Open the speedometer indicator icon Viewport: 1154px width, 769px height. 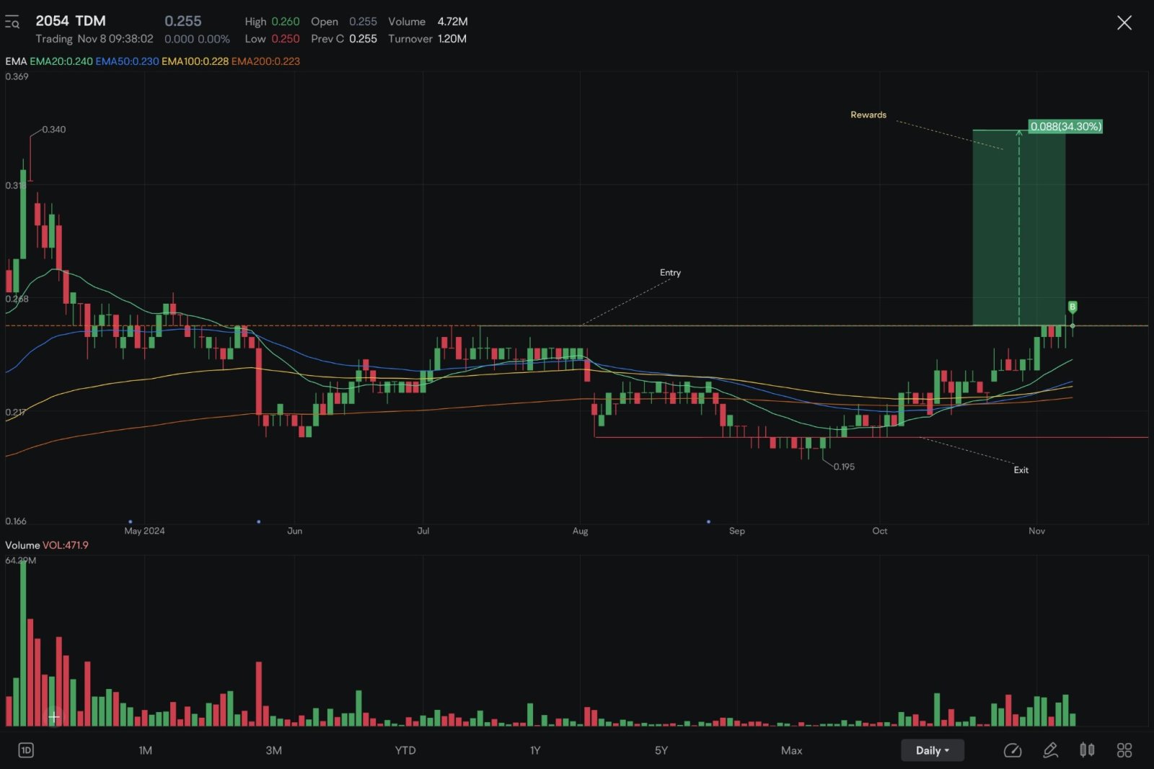click(x=1013, y=750)
